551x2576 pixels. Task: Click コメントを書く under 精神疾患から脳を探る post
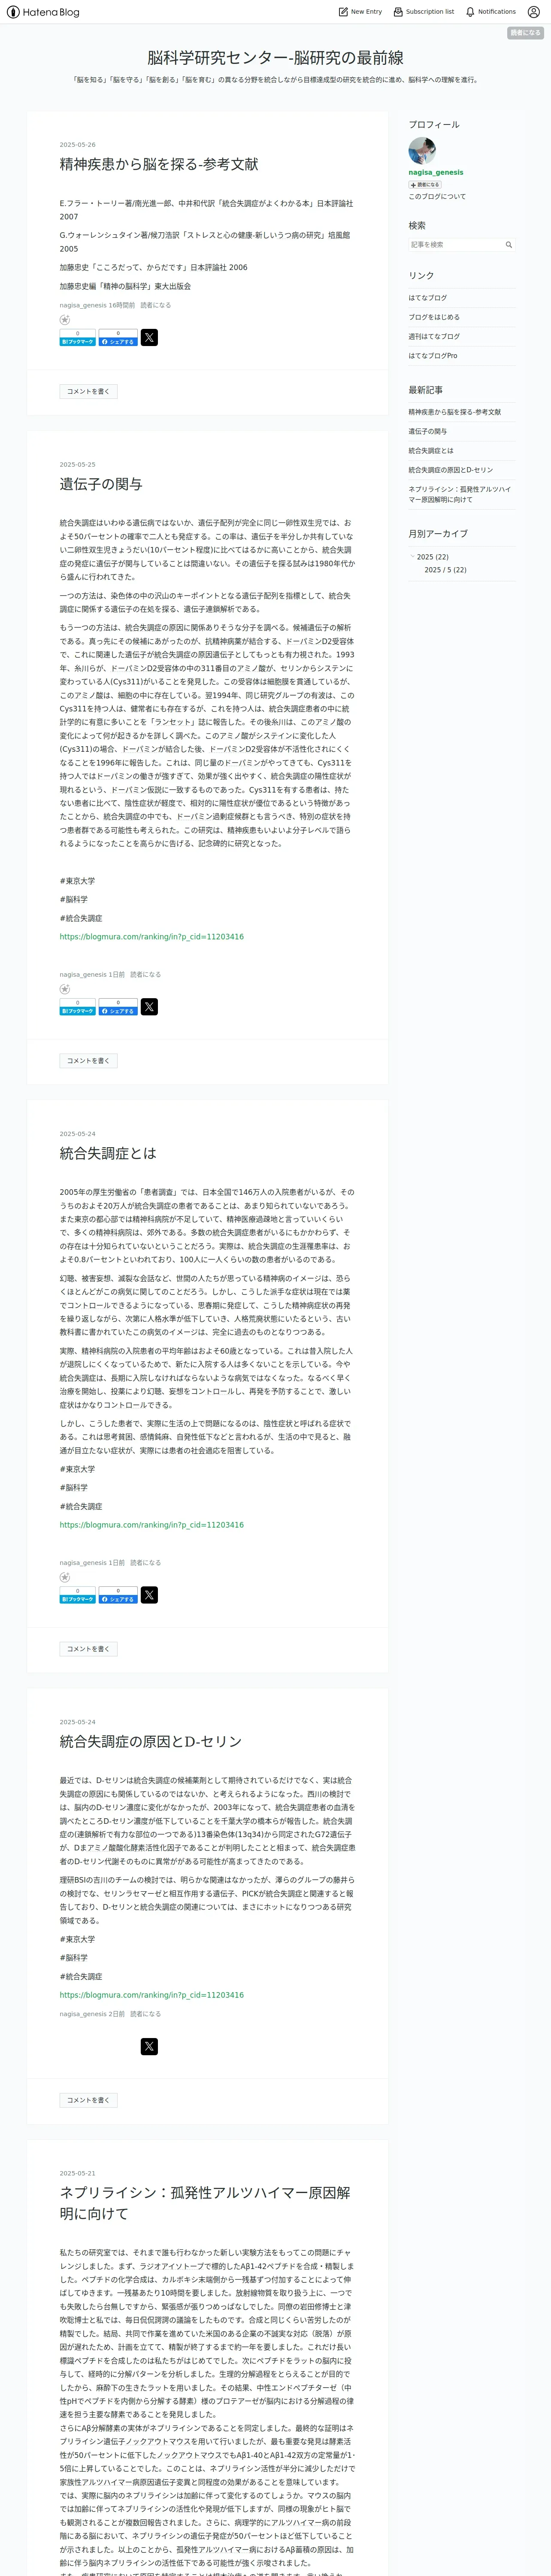(88, 392)
